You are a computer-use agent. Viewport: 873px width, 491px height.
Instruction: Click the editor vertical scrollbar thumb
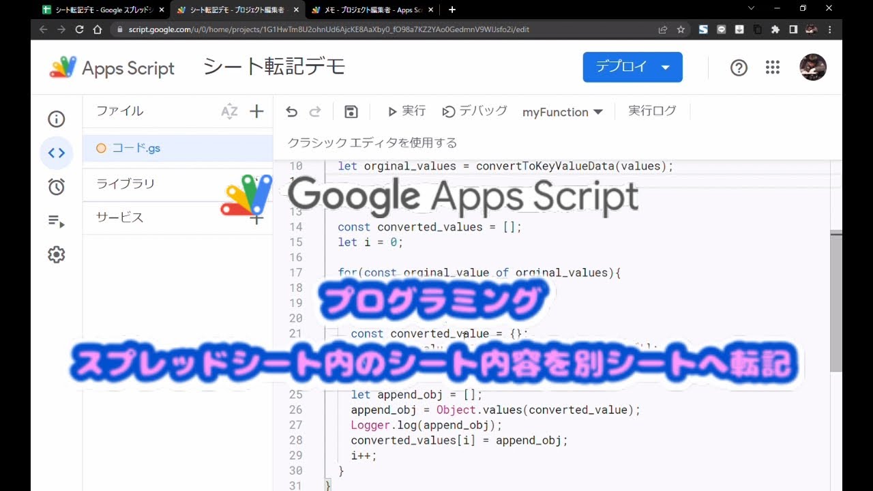pyautogui.click(x=836, y=302)
